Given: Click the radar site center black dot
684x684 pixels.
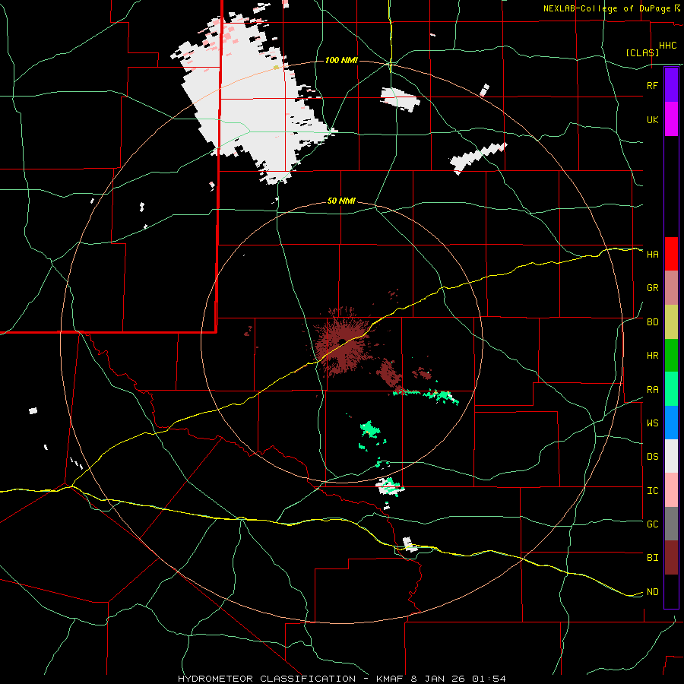Looking at the screenshot, I should (343, 341).
